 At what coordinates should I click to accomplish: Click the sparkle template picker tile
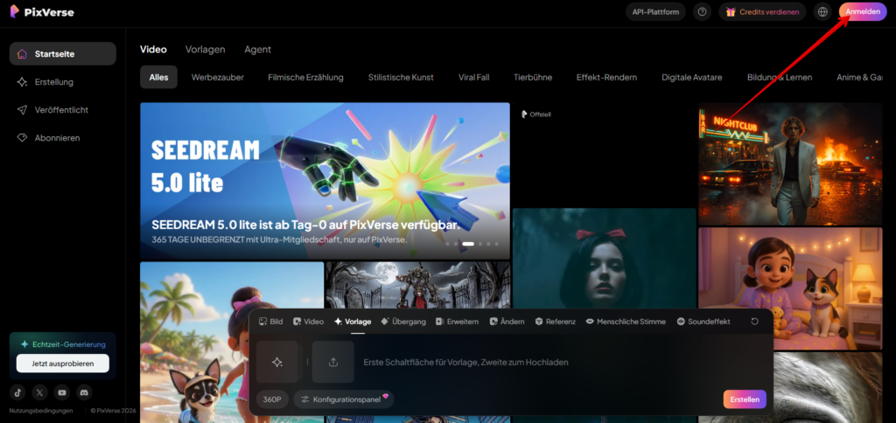(277, 362)
